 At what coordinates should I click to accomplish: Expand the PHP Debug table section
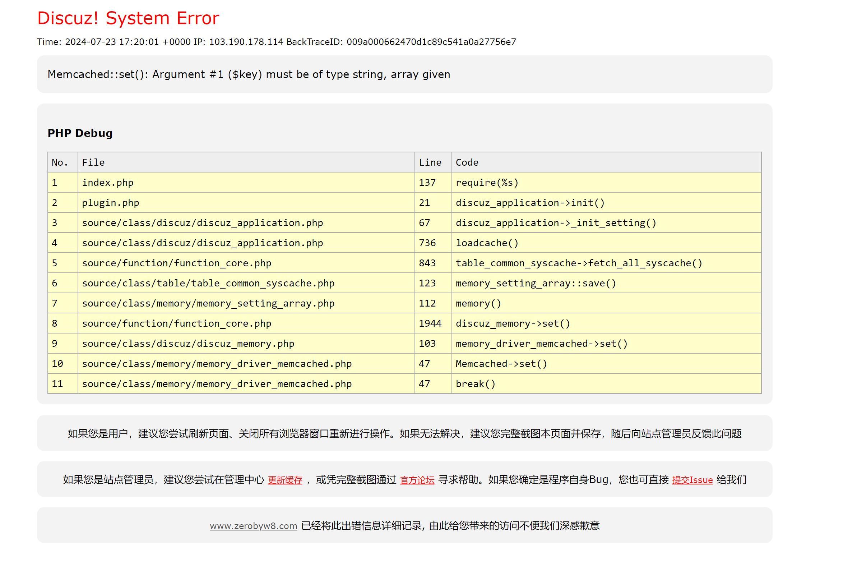[x=80, y=133]
